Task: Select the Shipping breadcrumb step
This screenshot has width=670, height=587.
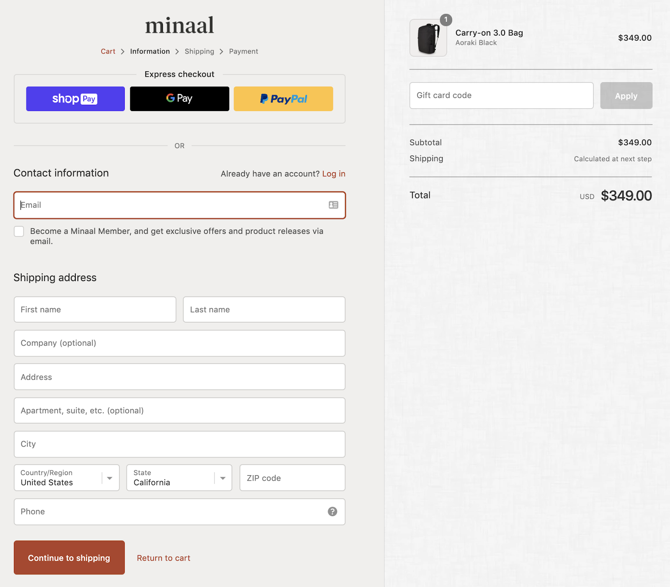Action: (199, 51)
